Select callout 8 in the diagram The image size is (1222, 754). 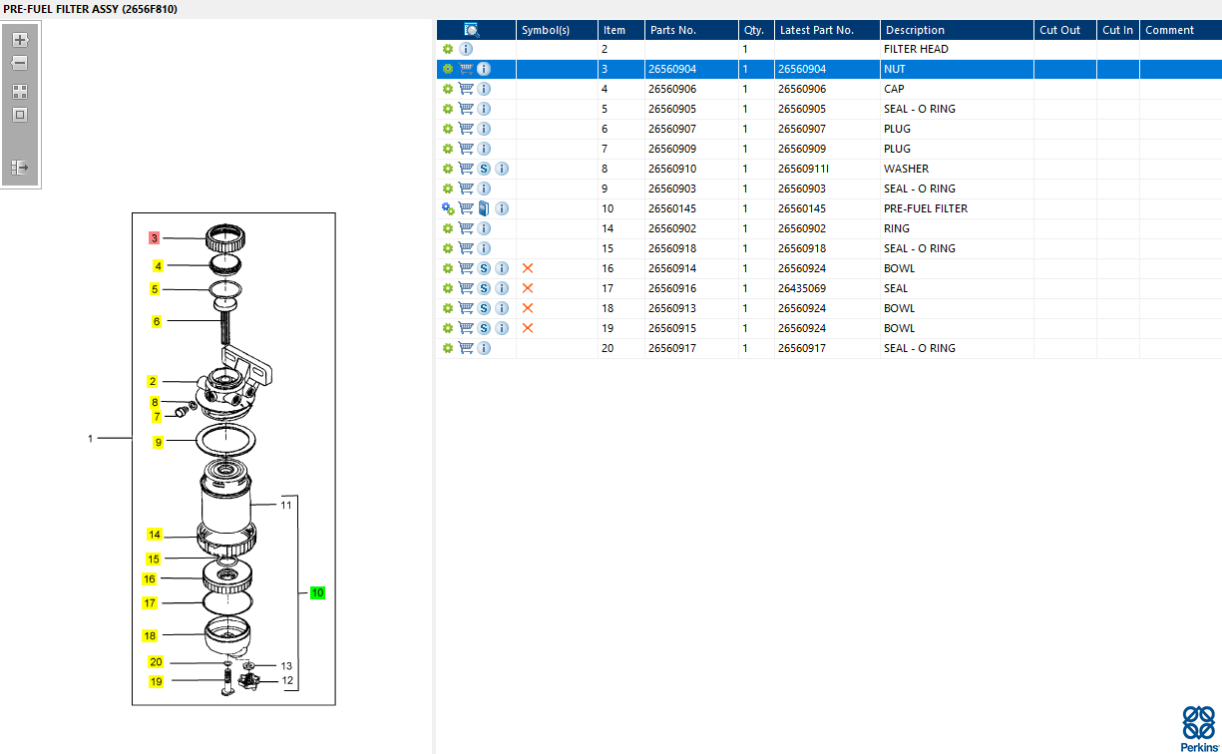tap(155, 402)
